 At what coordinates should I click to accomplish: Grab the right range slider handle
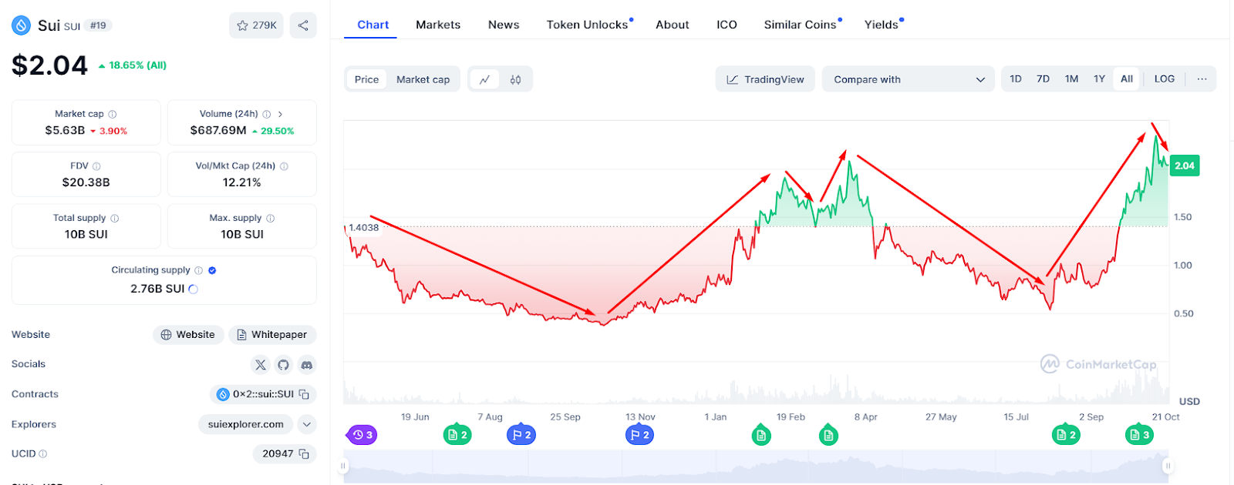point(1168,466)
